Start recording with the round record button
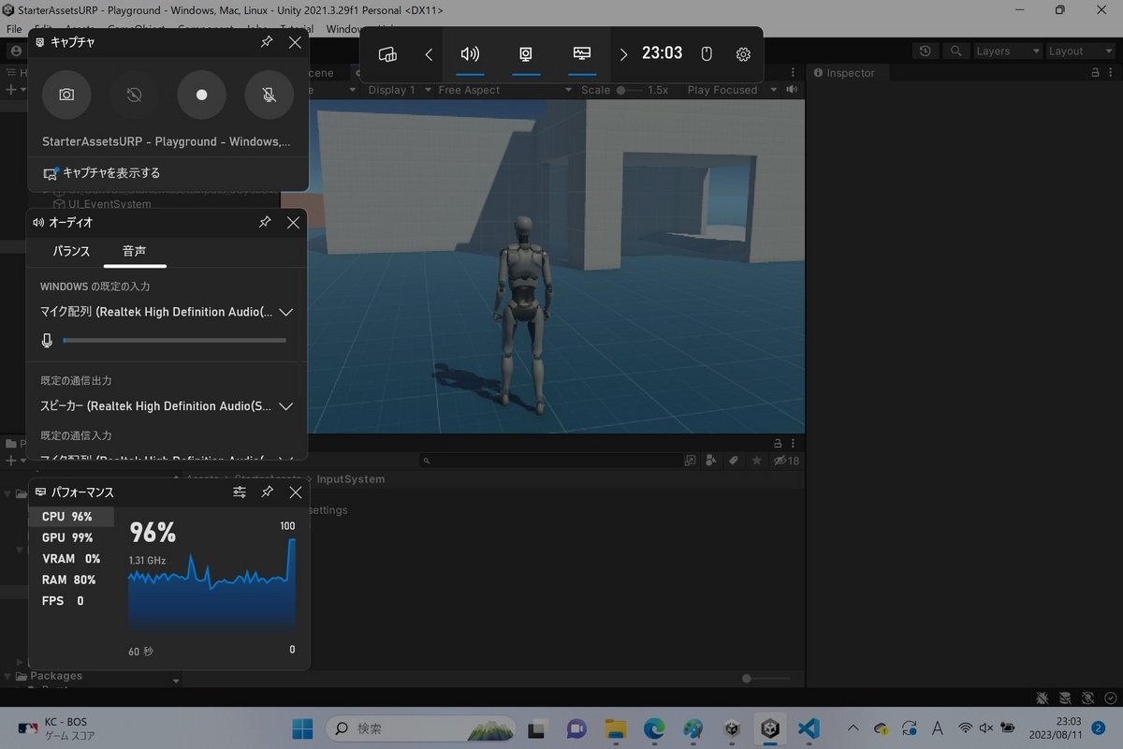 pos(201,95)
